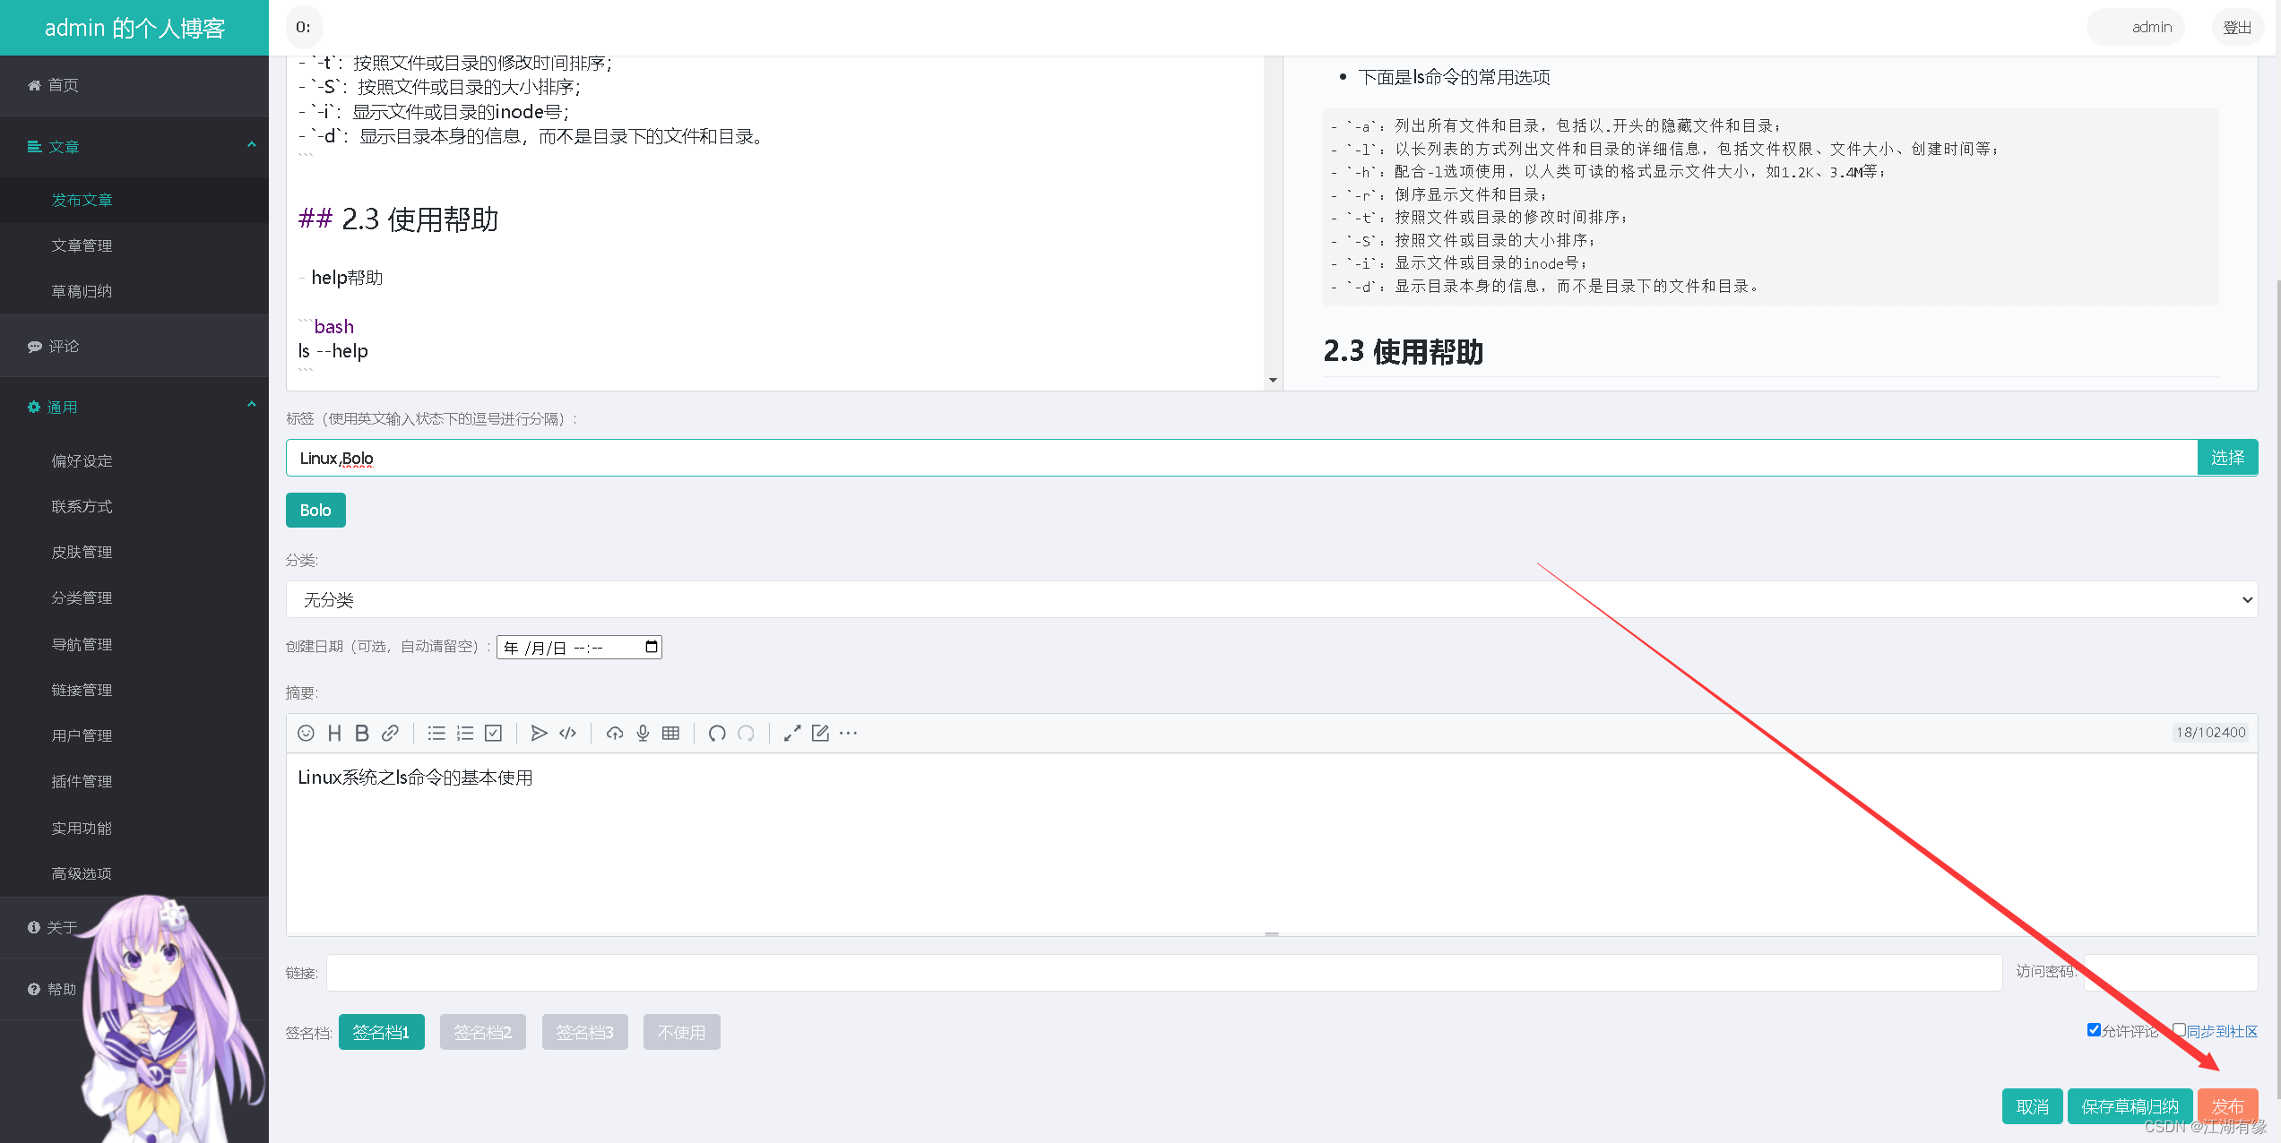This screenshot has width=2281, height=1143.
Task: Click the 访问密码 input field
Action: point(2170,972)
